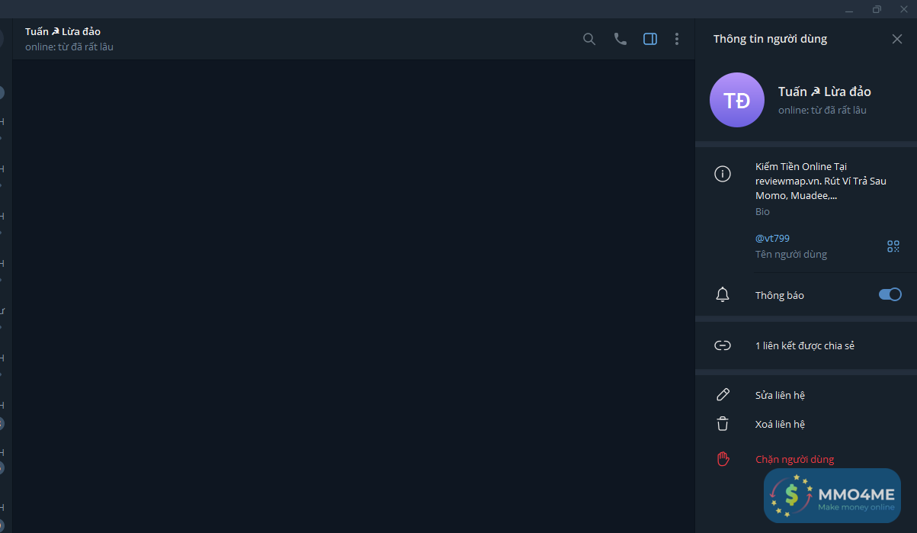Open the three-dot more options menu
917x533 pixels.
click(x=677, y=39)
